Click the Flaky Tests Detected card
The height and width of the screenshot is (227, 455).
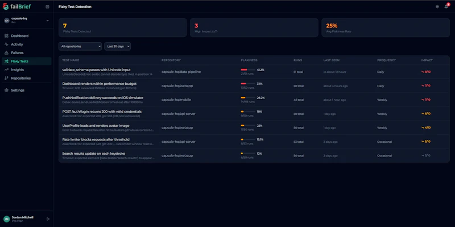tap(122, 27)
